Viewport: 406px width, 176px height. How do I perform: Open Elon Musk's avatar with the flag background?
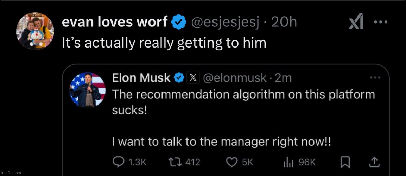point(88,89)
